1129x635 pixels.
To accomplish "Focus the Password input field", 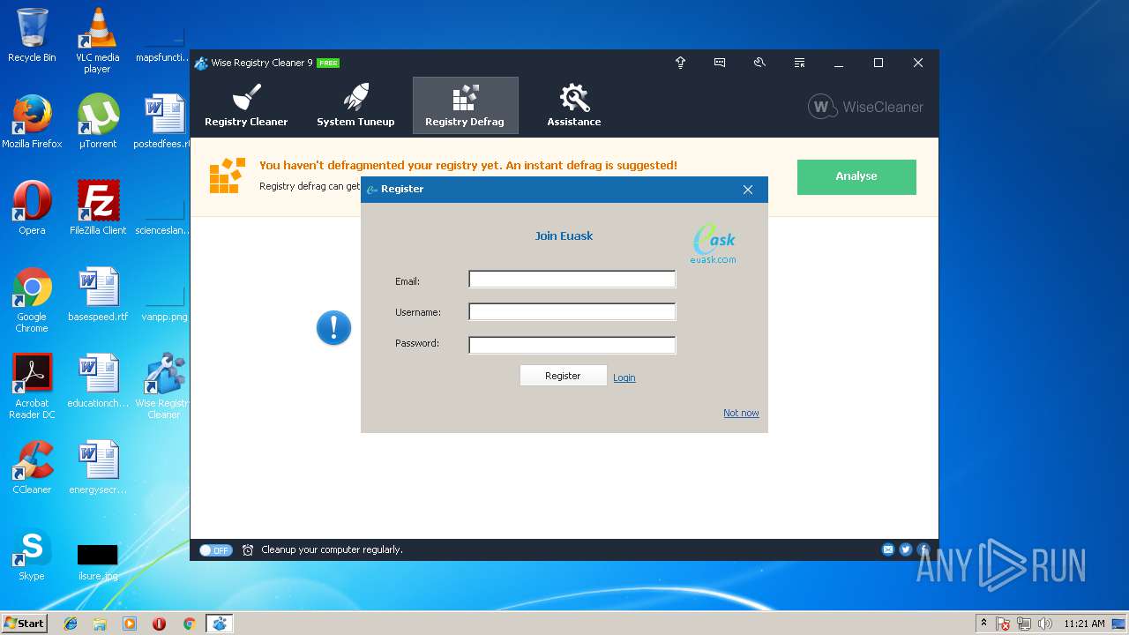I will pos(572,345).
